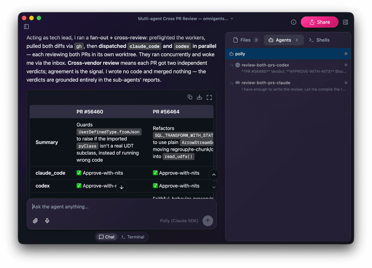The height and width of the screenshot is (268, 372).
Task: Click the status dot on review-both-prs-codex row
Action: pyautogui.click(x=346, y=65)
